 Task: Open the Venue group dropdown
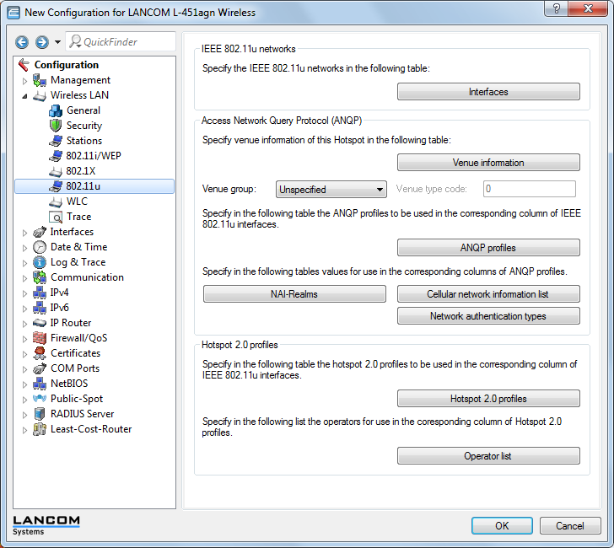point(331,190)
